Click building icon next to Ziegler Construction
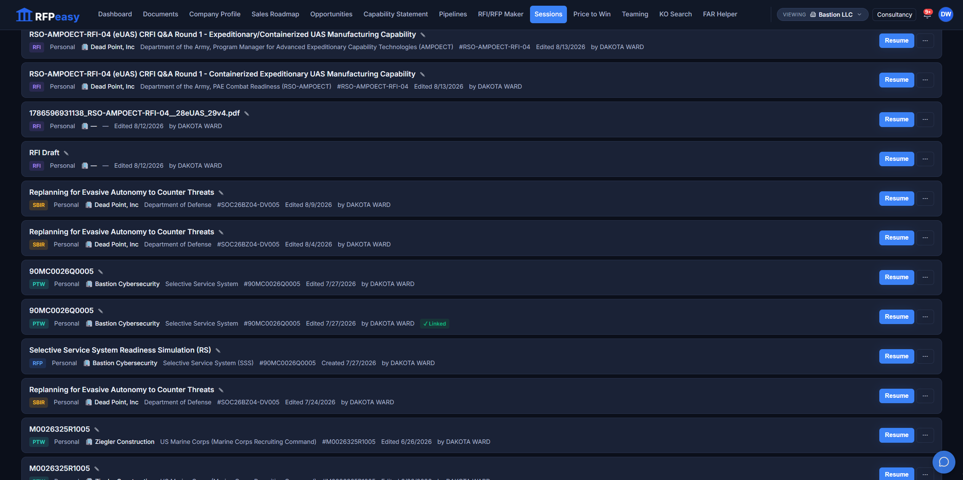The width and height of the screenshot is (963, 480). coord(89,442)
